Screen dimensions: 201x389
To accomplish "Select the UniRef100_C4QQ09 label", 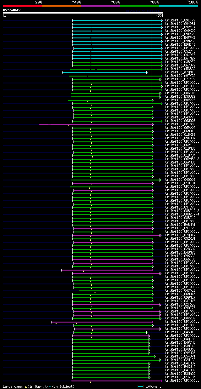I will point(180,180).
